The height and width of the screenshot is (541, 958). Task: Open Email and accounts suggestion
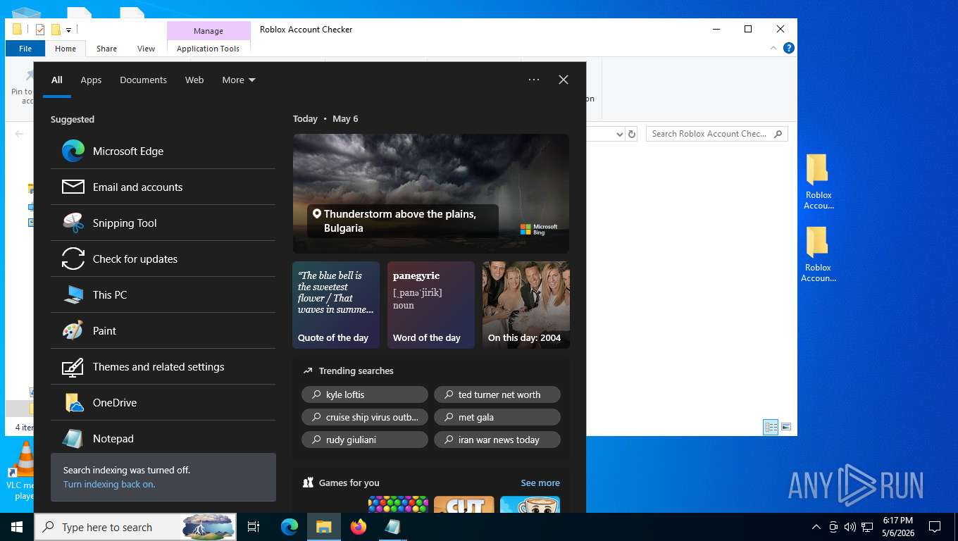(163, 187)
